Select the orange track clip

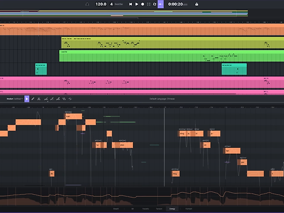142,30
